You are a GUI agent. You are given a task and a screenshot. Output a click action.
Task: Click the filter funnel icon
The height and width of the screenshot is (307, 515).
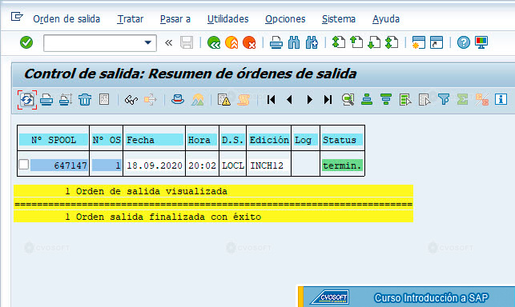pos(444,99)
